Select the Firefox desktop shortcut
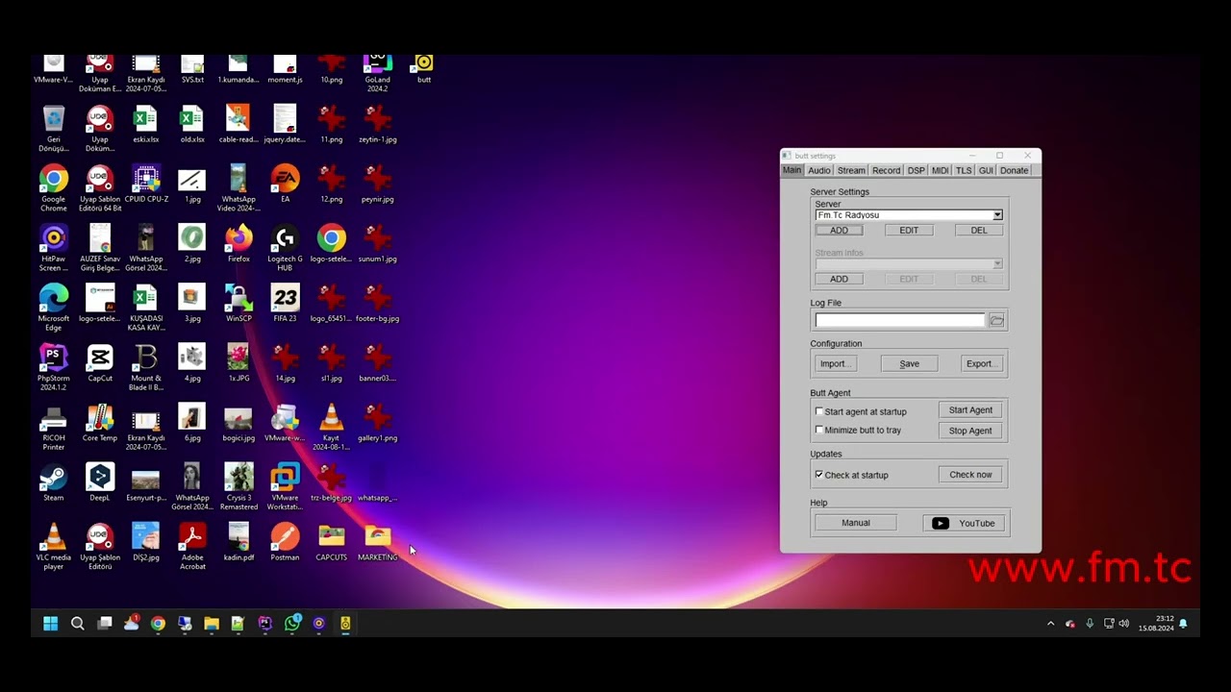Viewport: 1231px width, 692px height. point(239,244)
